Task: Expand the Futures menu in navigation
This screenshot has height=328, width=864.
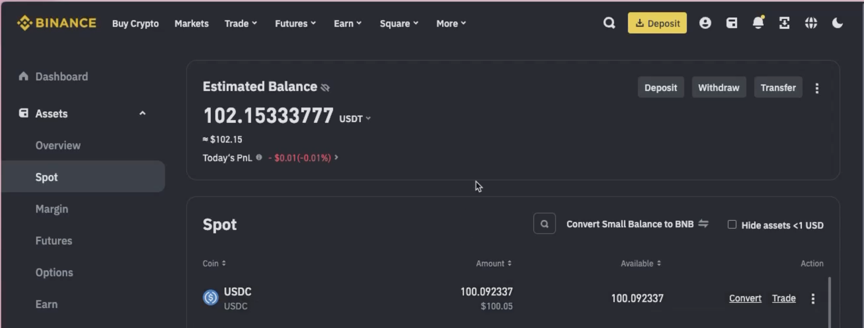Action: [x=295, y=23]
